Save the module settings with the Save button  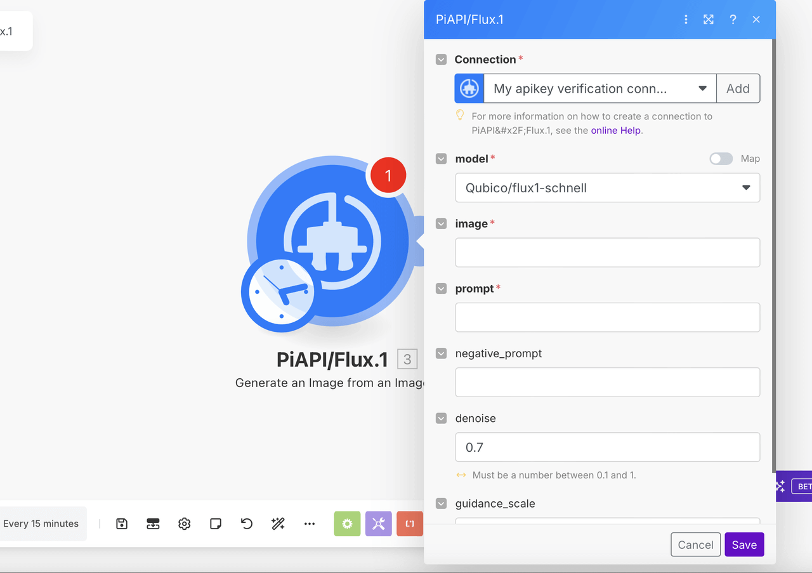pos(743,544)
